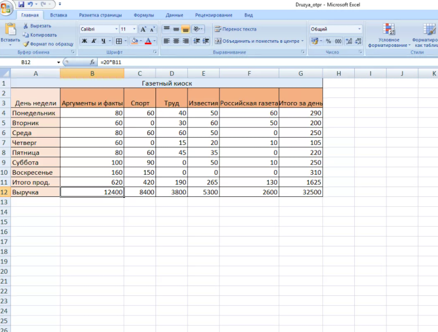Open Условное форматирование menu
This screenshot has height=332, width=438.
[389, 35]
